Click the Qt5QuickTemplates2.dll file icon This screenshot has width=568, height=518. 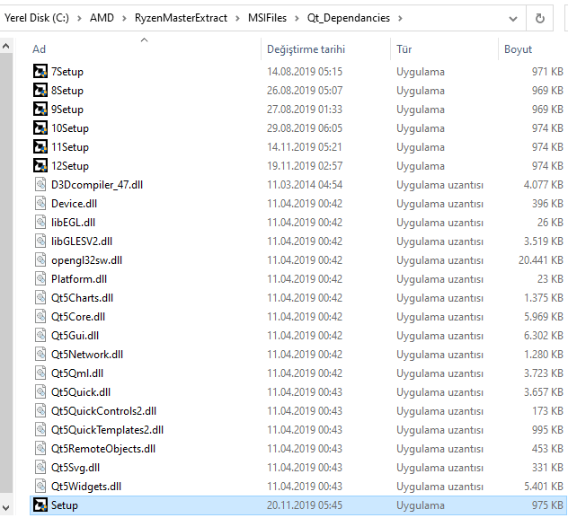40,429
